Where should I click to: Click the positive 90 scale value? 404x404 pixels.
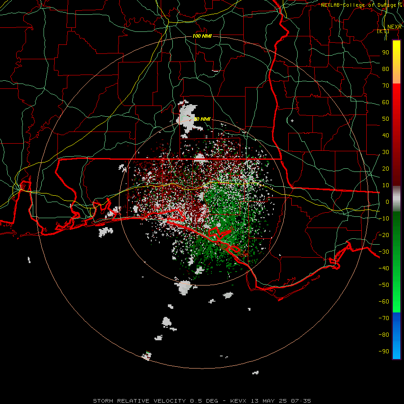point(386,53)
